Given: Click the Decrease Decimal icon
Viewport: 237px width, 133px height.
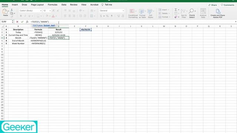Looking at the screenshot, I should pos(123,16).
